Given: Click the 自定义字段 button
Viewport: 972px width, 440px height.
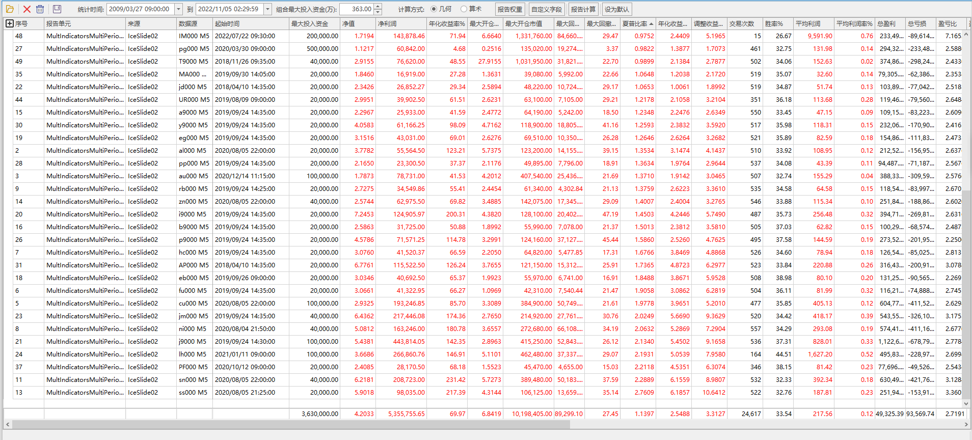Looking at the screenshot, I should pos(546,9).
